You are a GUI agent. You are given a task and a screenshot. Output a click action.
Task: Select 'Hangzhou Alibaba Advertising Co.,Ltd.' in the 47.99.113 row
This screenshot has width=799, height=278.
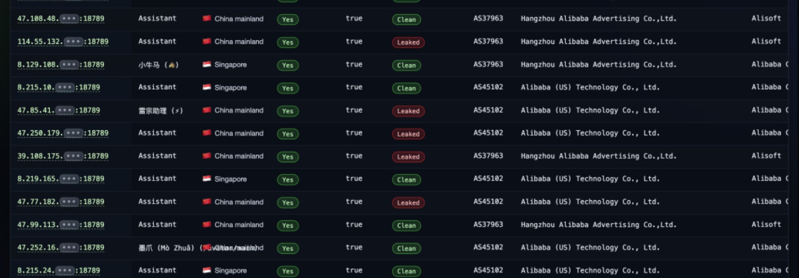pos(599,225)
